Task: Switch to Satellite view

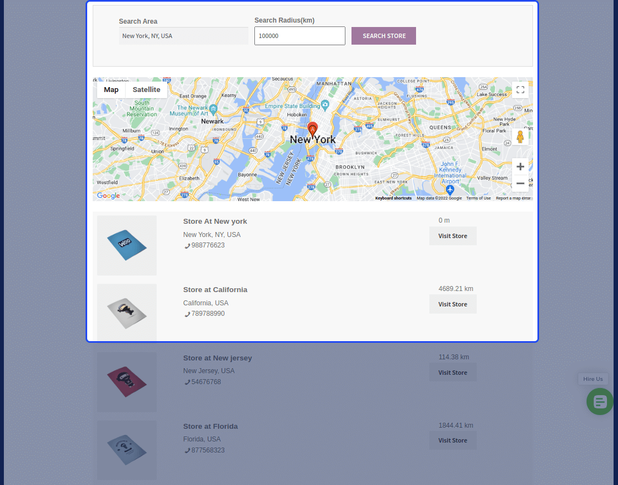Action: [146, 89]
